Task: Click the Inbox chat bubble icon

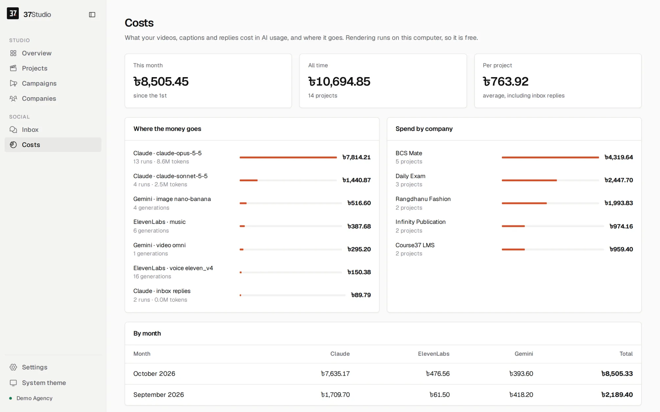Action: pos(13,130)
